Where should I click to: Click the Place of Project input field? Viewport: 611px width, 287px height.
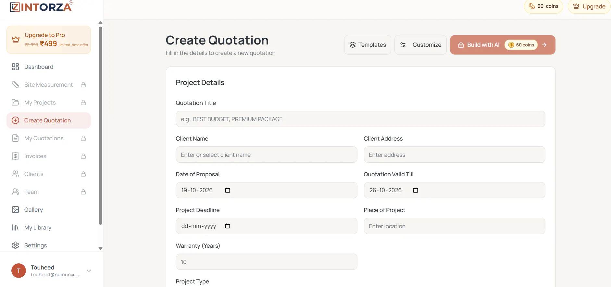pos(455,226)
